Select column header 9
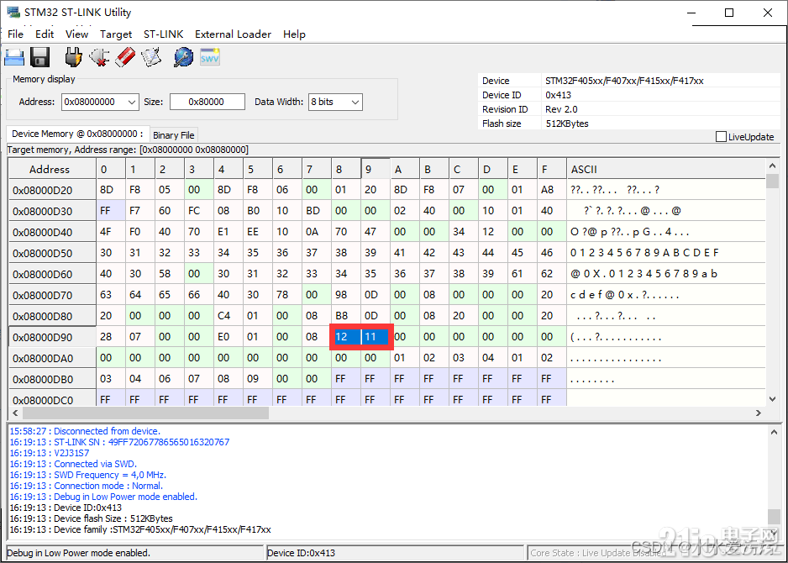This screenshot has height=563, width=788. click(x=376, y=169)
